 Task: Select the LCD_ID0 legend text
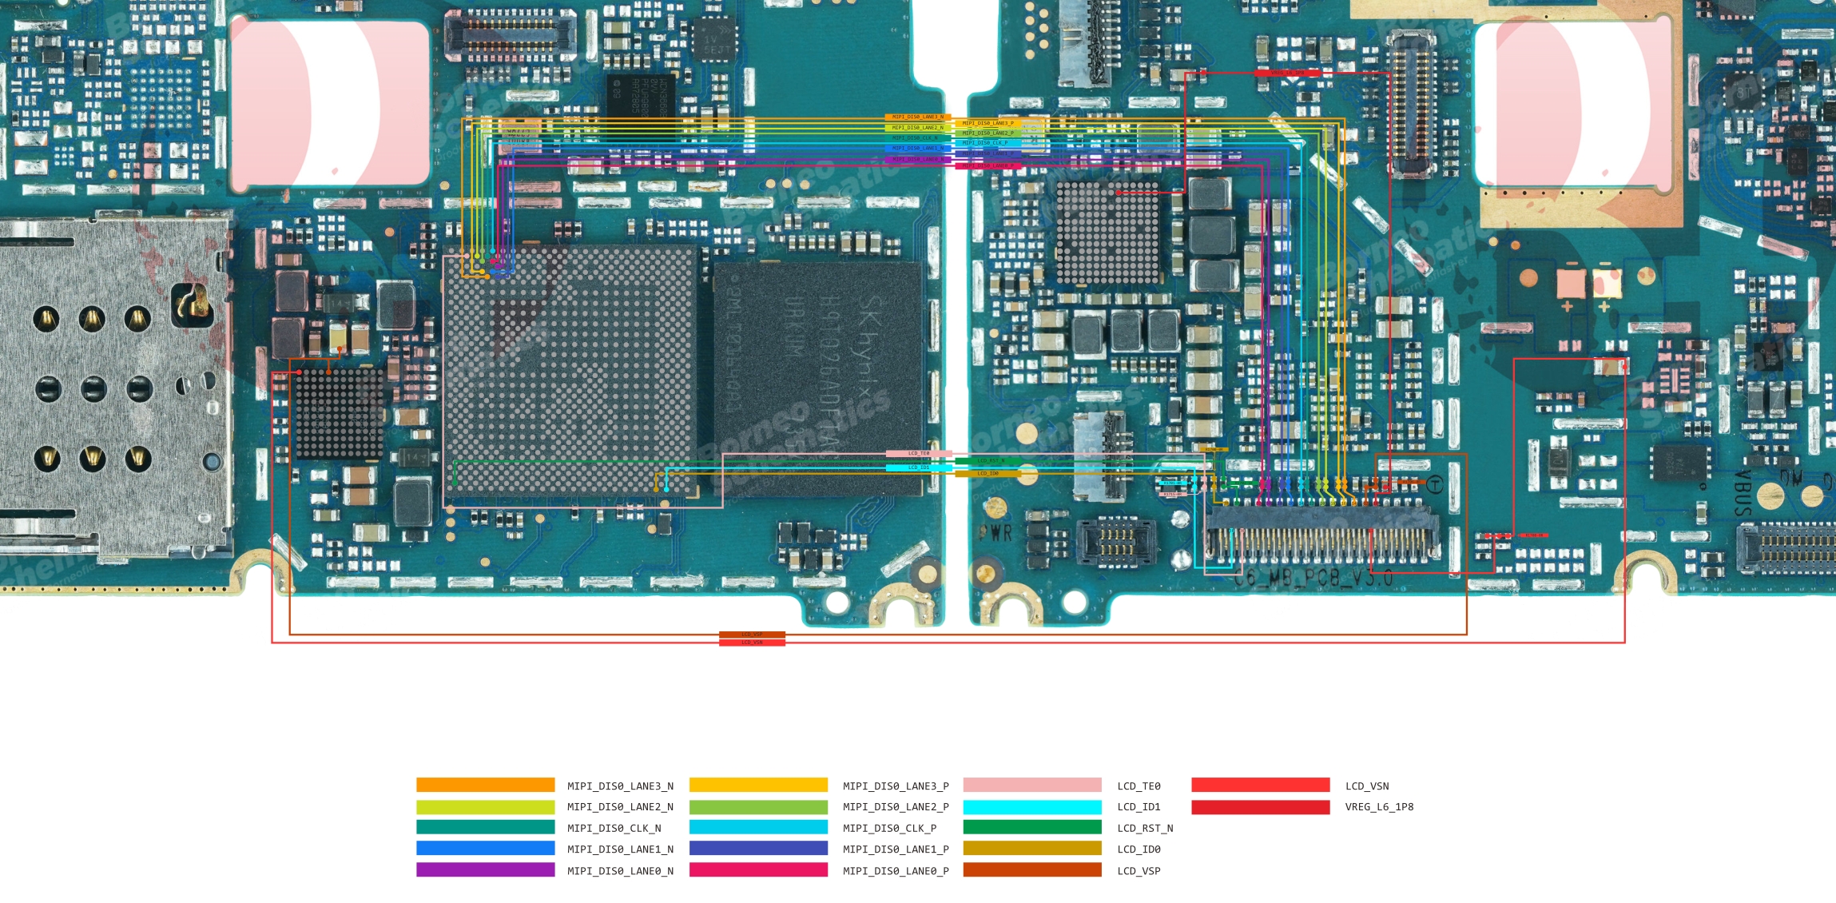[1139, 849]
